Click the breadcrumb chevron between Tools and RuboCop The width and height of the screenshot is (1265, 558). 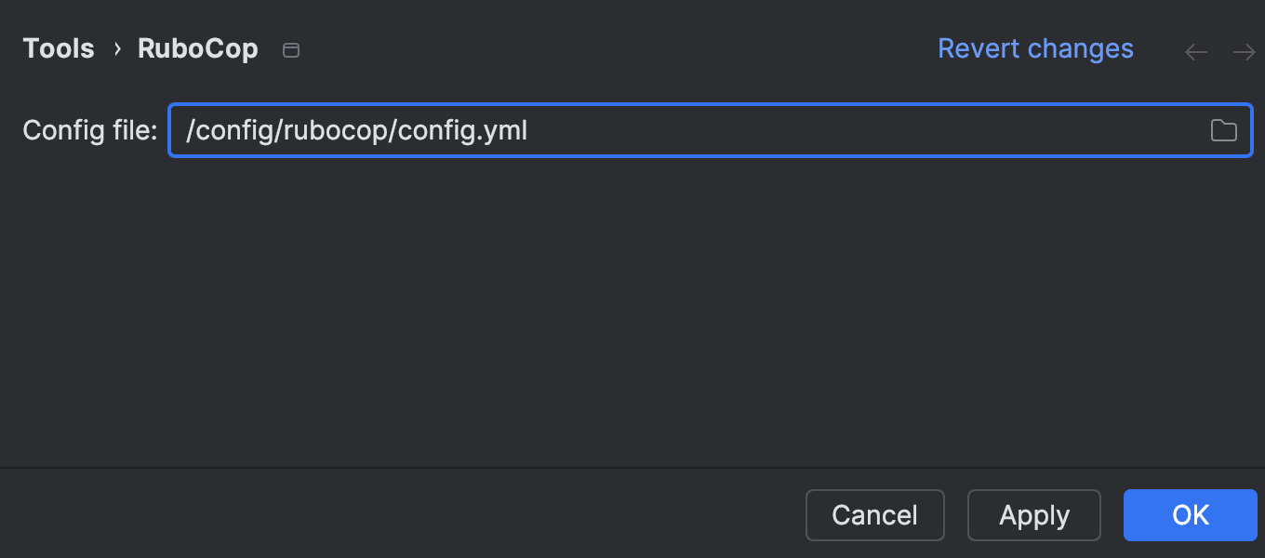(117, 48)
